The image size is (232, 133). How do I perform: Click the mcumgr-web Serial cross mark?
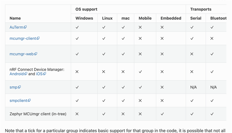coord(192,54)
